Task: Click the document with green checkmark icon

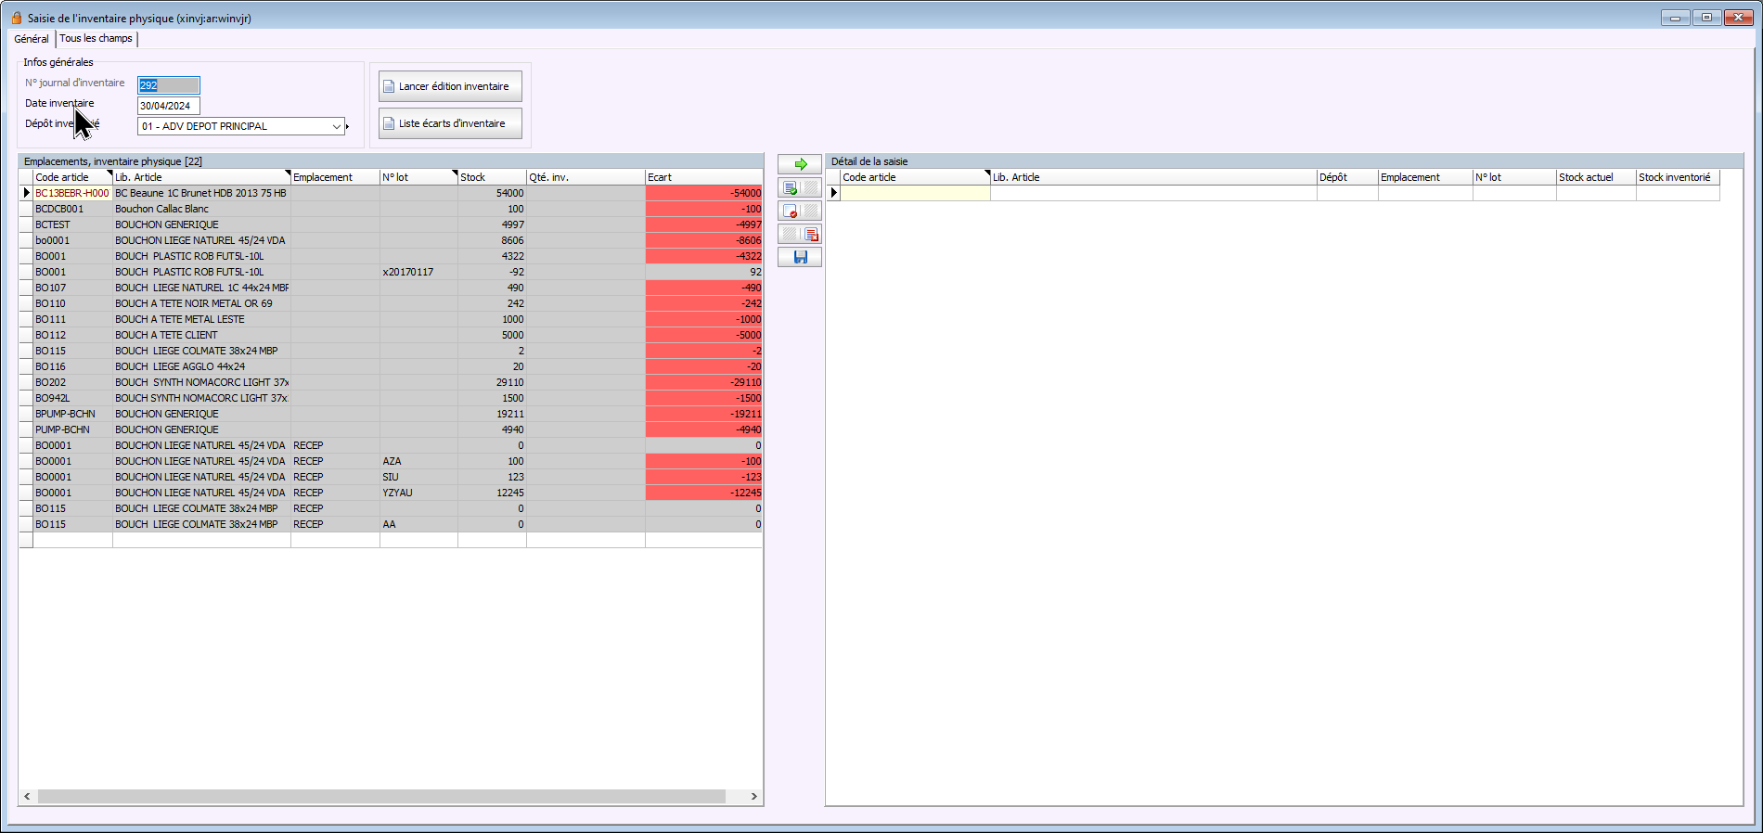Action: (790, 188)
